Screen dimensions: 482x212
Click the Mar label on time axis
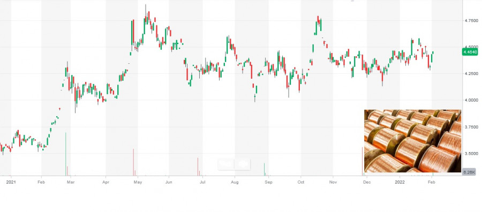[71, 182]
